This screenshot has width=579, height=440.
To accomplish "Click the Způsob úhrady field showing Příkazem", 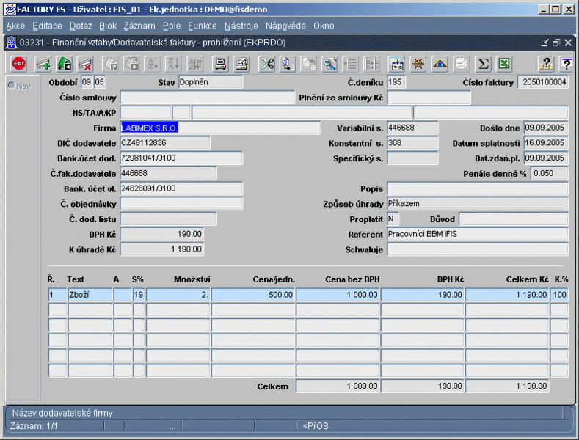I will (477, 203).
